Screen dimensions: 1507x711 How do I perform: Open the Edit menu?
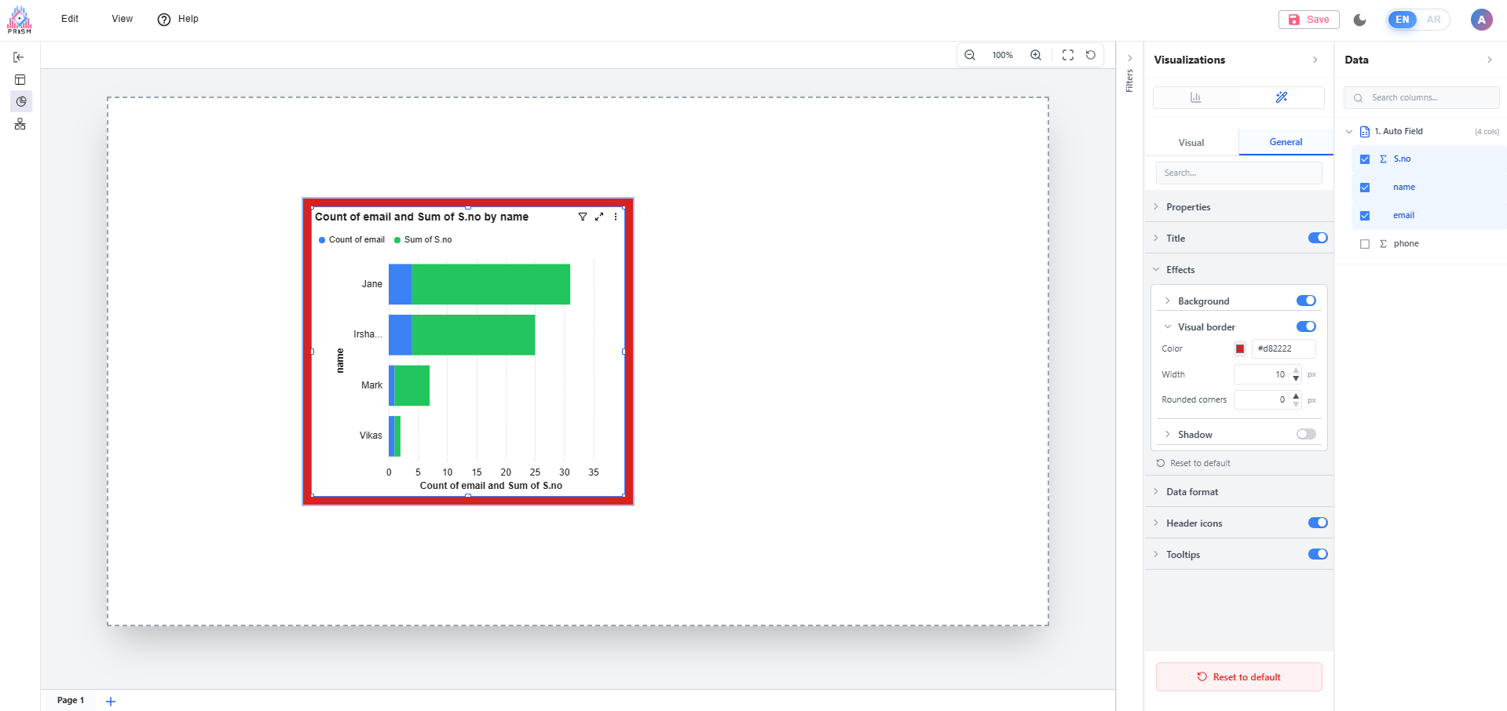[70, 19]
